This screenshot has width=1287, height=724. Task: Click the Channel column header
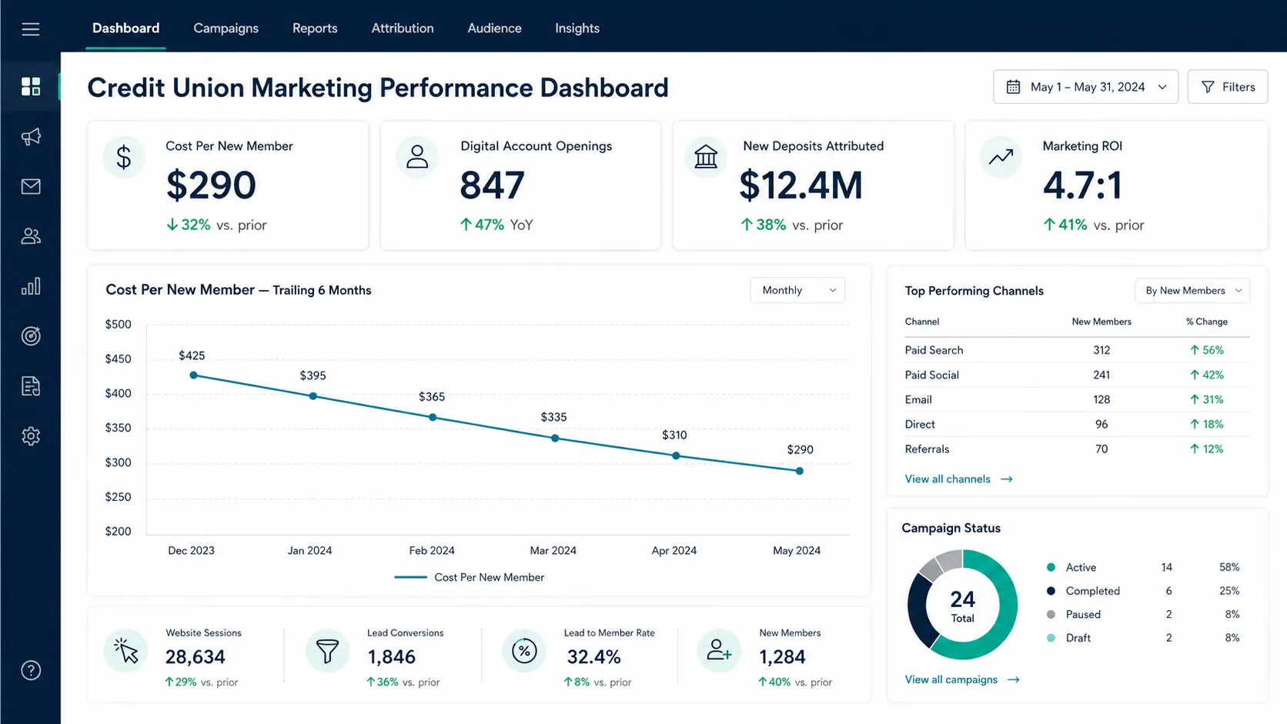[922, 322]
